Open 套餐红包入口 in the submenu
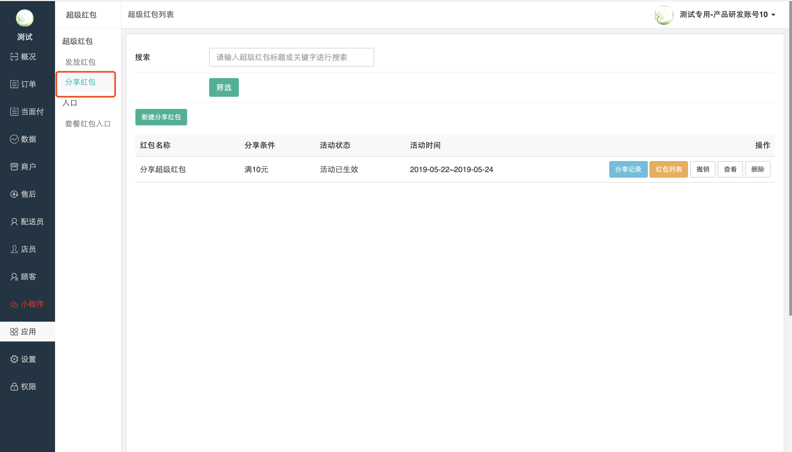792x452 pixels. [x=88, y=124]
